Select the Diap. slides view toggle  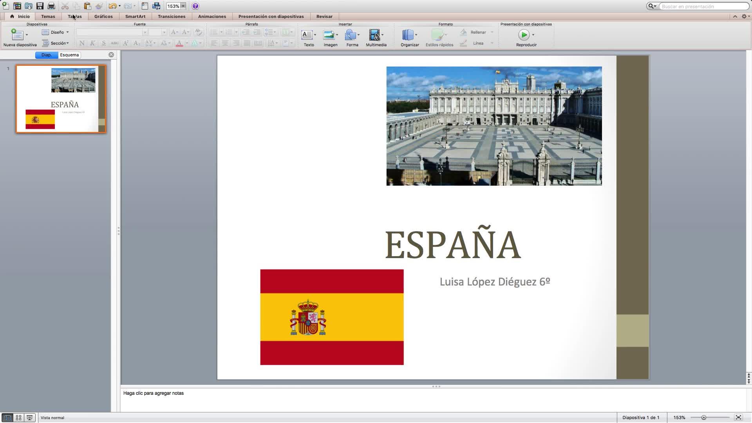tap(47, 55)
